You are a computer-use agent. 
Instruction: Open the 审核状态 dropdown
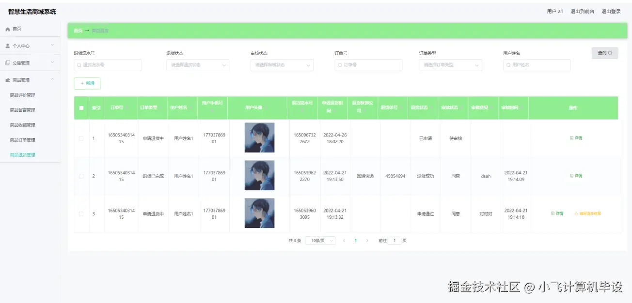(282, 65)
